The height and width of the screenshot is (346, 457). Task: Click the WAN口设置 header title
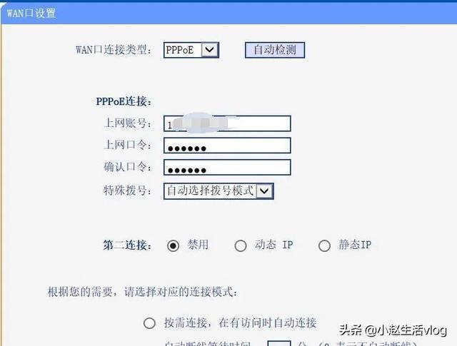point(31,13)
